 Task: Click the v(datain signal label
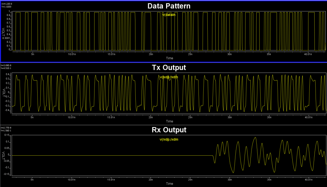click(x=169, y=14)
